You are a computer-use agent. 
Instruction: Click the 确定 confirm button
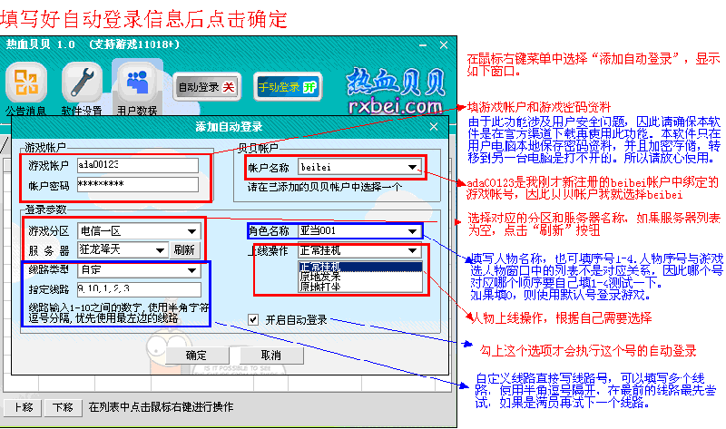pyautogui.click(x=194, y=355)
